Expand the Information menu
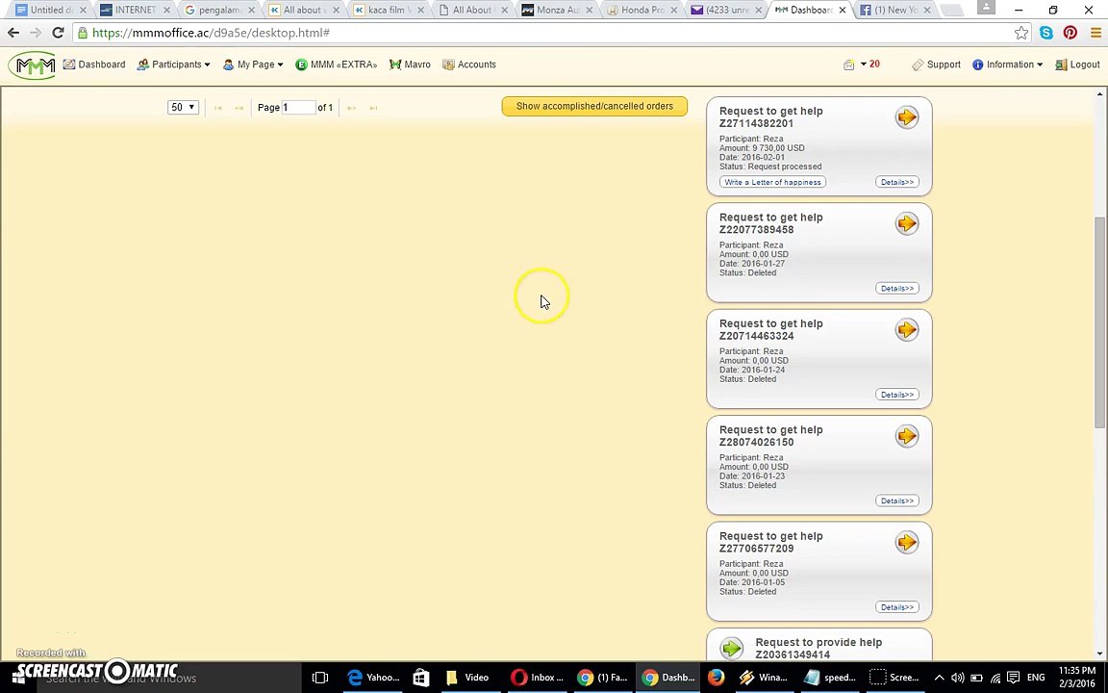 pos(1008,64)
